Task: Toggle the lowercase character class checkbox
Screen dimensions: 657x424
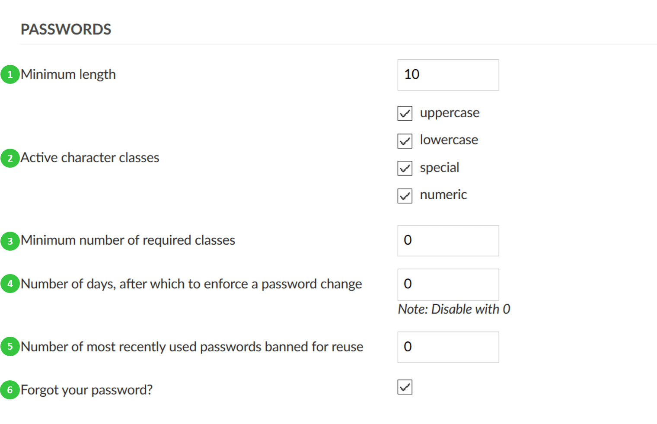Action: point(405,141)
